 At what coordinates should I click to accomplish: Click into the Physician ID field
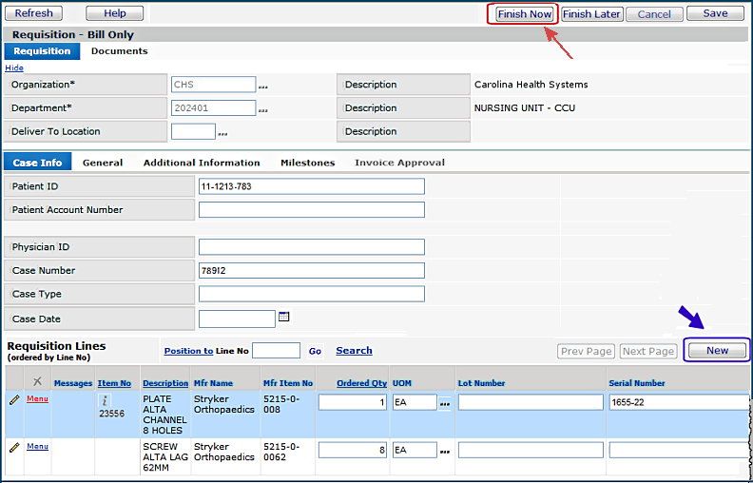point(311,247)
